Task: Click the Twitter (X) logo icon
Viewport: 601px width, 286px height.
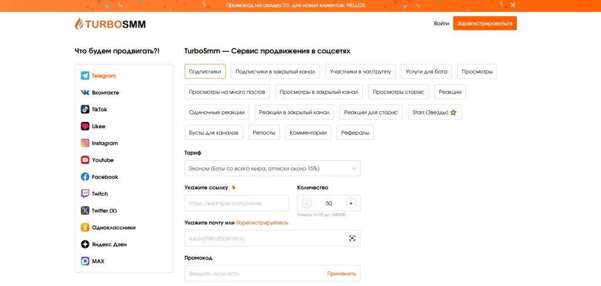Action: pyautogui.click(x=85, y=210)
